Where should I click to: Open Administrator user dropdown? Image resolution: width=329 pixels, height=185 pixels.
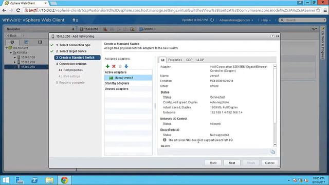click(236, 20)
